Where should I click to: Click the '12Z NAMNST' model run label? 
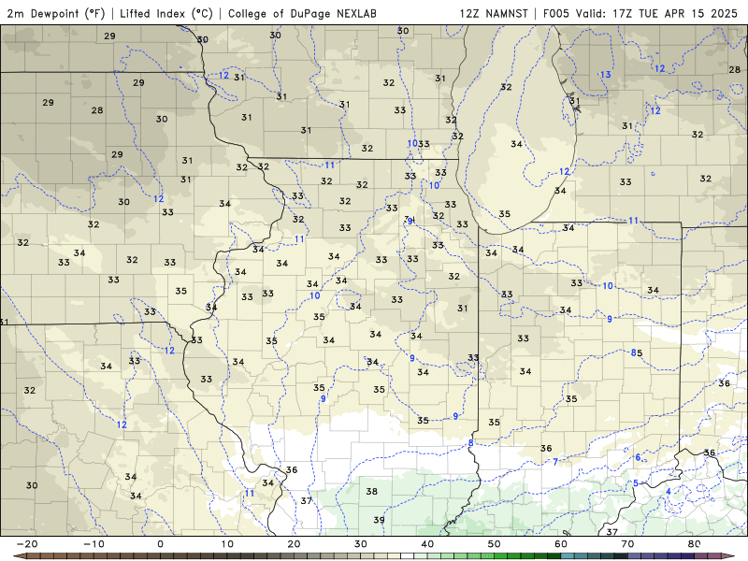tap(494, 13)
